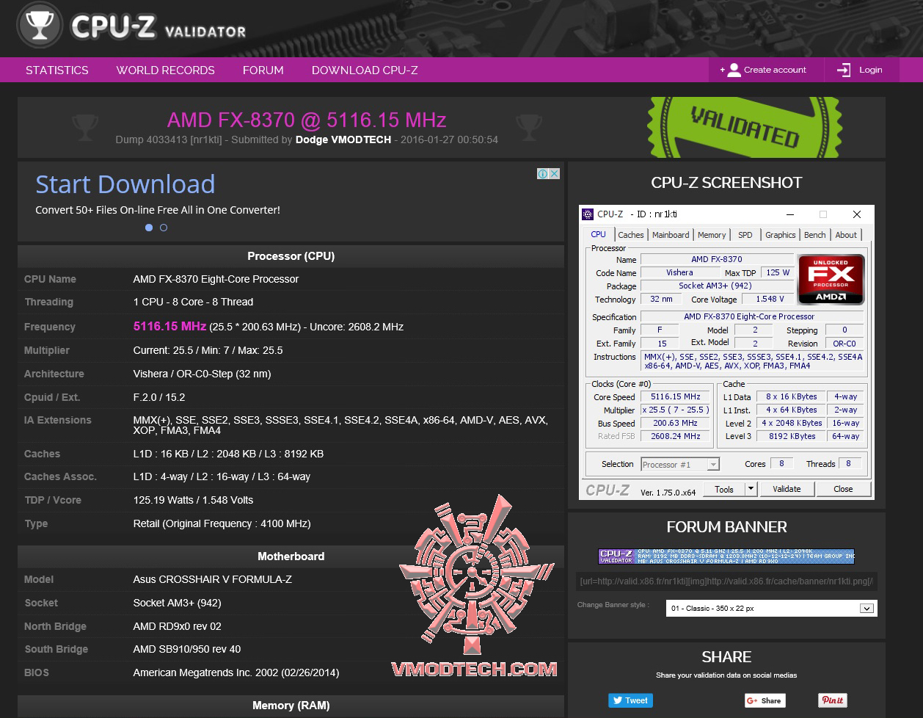
Task: Open DOWNLOAD CPU-Z menu item
Action: pos(365,70)
